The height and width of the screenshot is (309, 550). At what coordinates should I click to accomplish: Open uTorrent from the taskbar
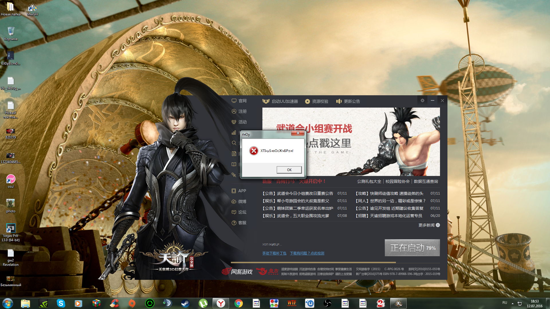(203, 303)
